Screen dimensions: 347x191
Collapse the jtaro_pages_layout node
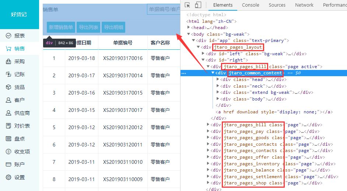pyautogui.click(x=198, y=47)
